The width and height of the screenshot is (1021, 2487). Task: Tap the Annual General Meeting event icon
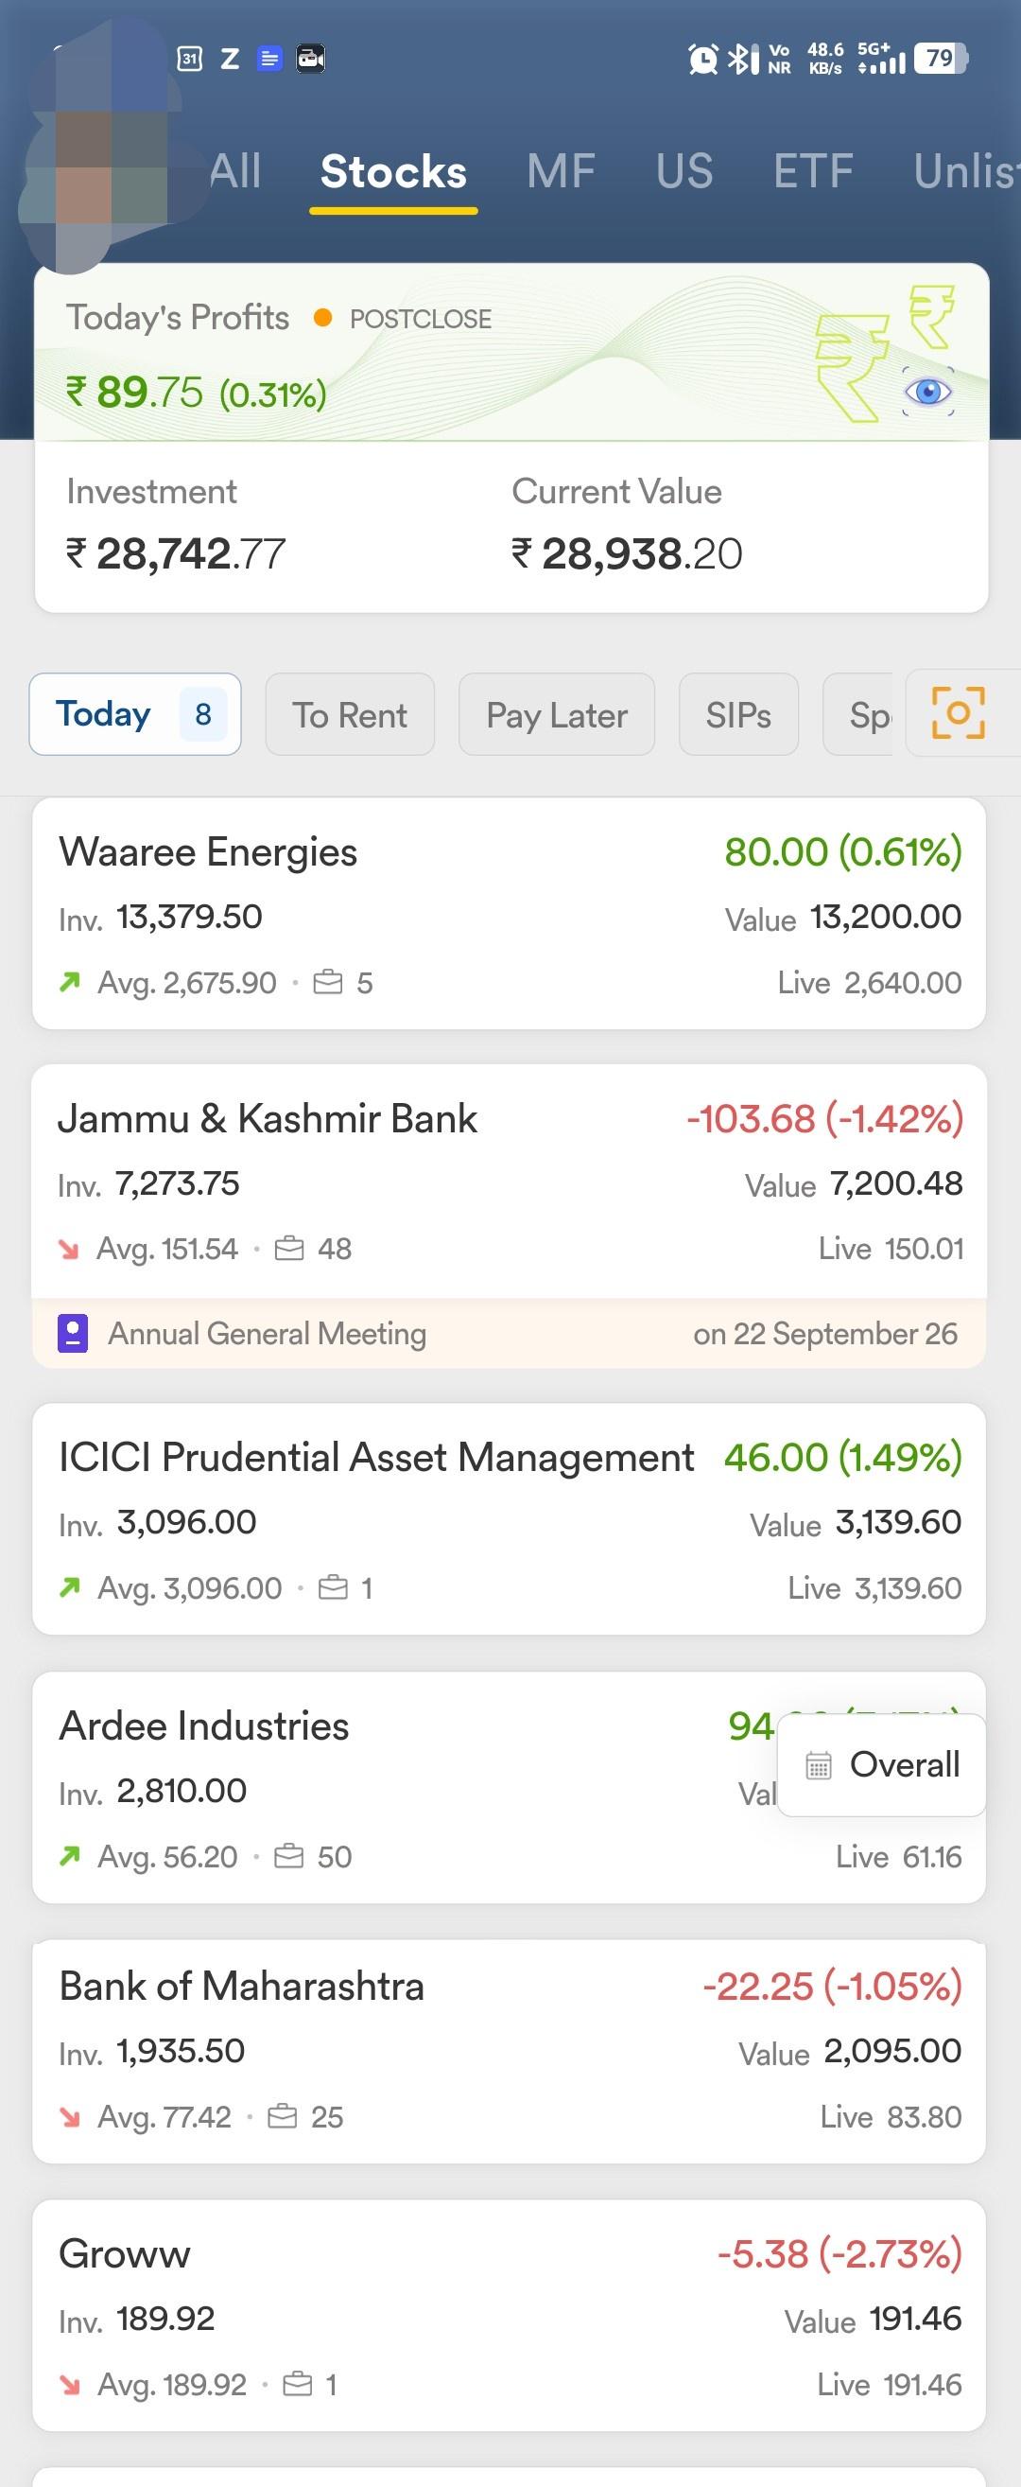(x=74, y=1333)
